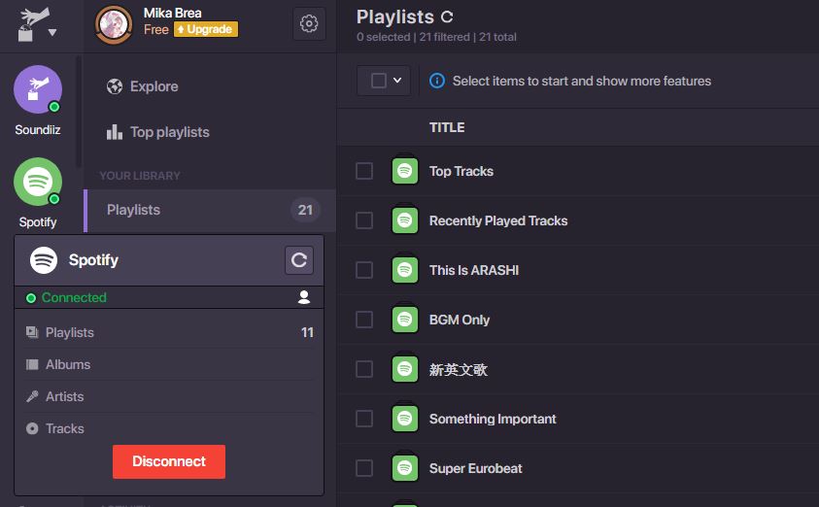Open Spotify Artists in popup
The height and width of the screenshot is (507, 819).
tap(169, 397)
